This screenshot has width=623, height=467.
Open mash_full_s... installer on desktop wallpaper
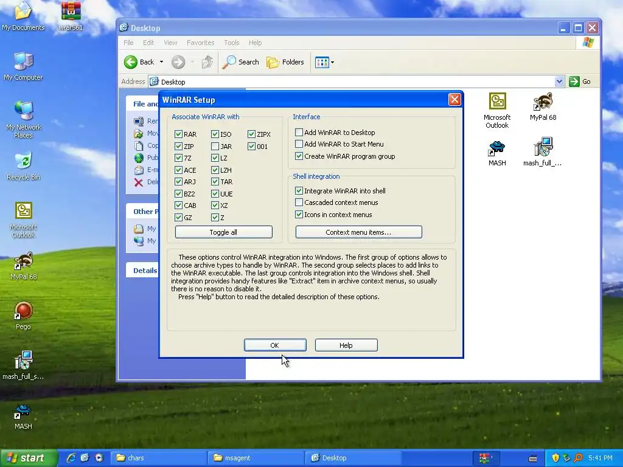point(23,365)
